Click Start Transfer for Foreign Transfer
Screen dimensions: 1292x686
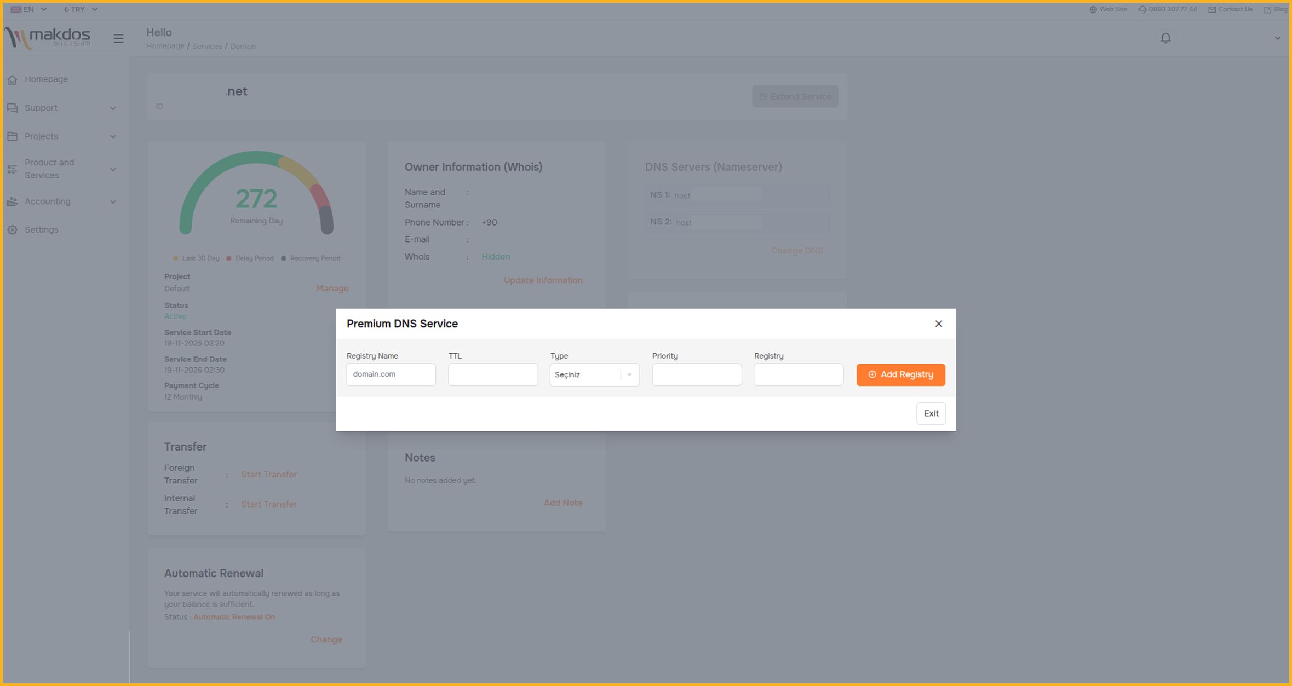click(269, 474)
